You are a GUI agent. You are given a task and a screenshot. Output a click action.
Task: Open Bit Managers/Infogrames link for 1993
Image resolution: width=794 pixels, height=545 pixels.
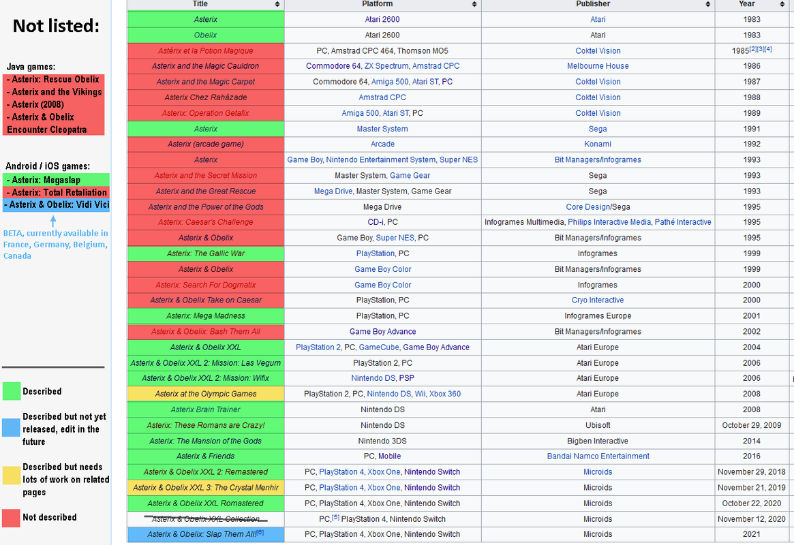(x=598, y=159)
